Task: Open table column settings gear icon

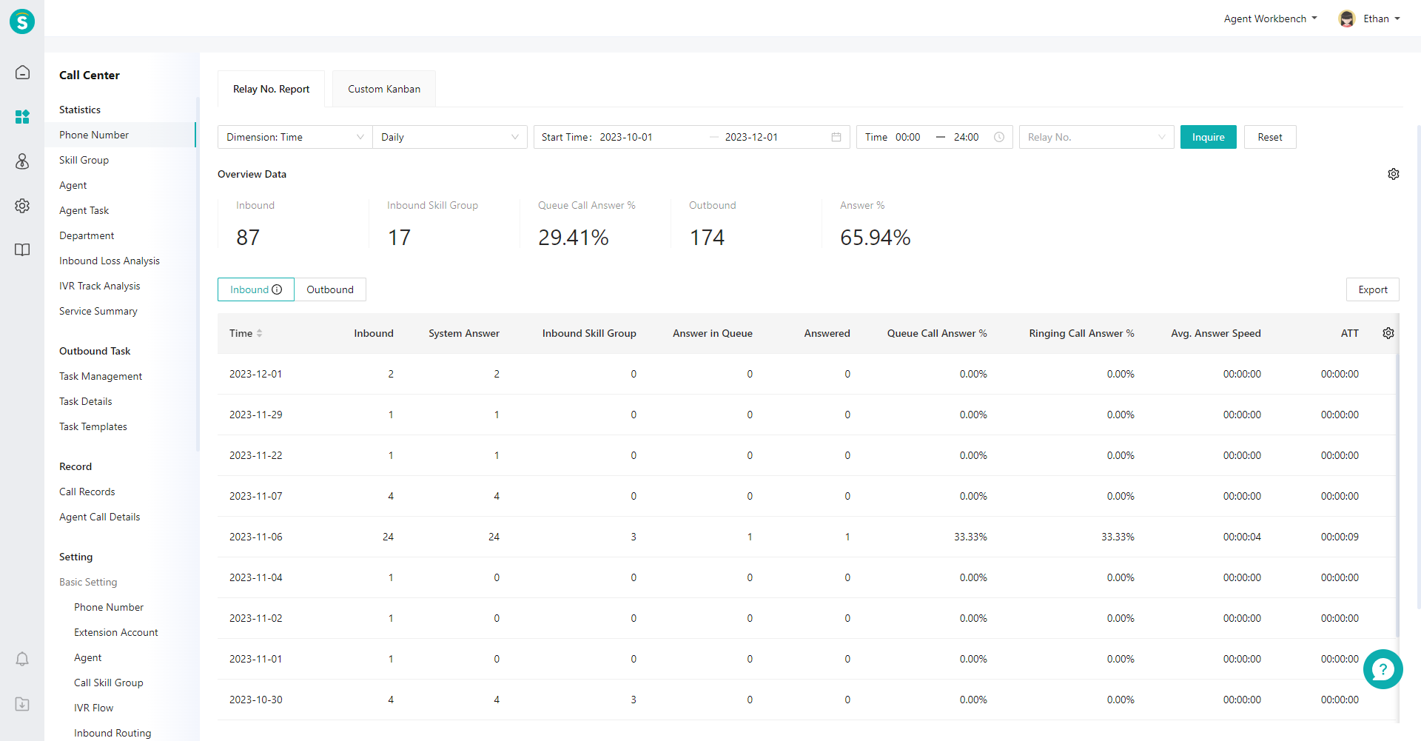Action: pos(1388,333)
